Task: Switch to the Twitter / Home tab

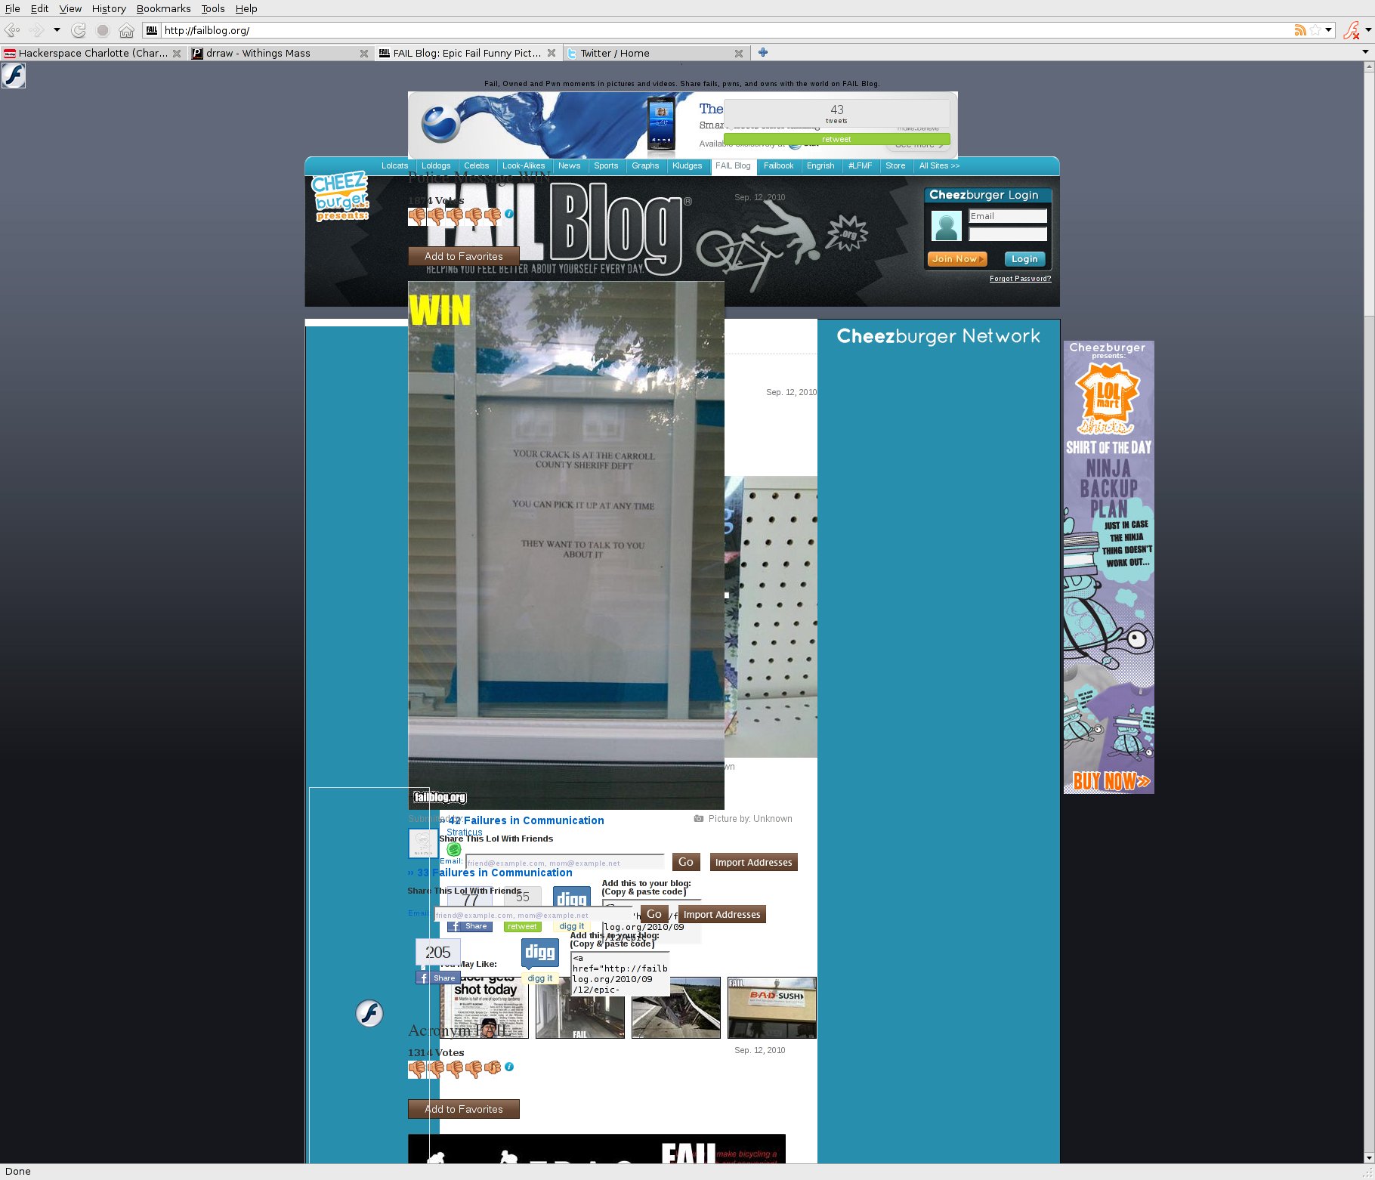Action: point(654,53)
